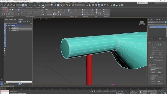Viewport: 167px width, 94px height.
Task: Open the File menu
Action: 2,3
